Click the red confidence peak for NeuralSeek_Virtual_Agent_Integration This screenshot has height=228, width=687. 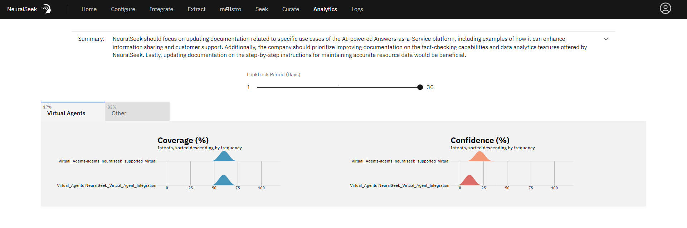pos(469,180)
